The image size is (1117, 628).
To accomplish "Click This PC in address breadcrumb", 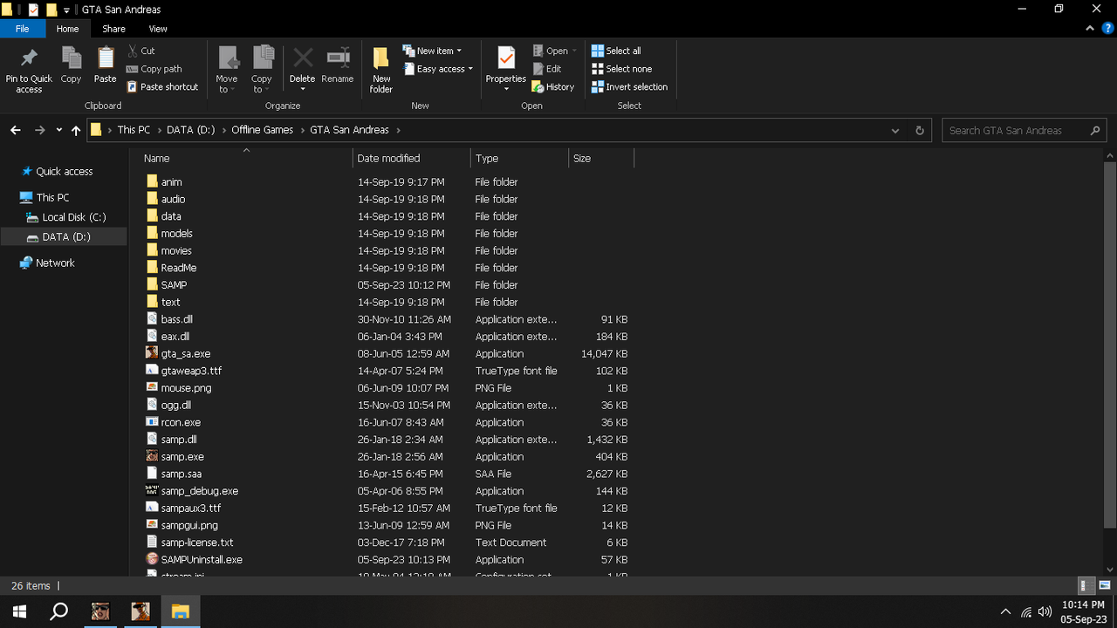I will (134, 130).
